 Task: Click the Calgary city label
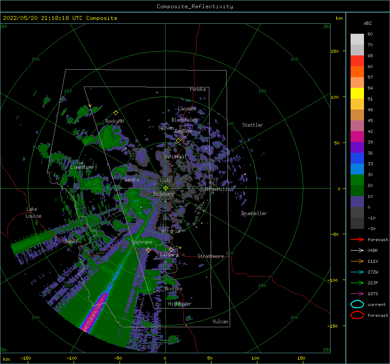pyautogui.click(x=169, y=254)
